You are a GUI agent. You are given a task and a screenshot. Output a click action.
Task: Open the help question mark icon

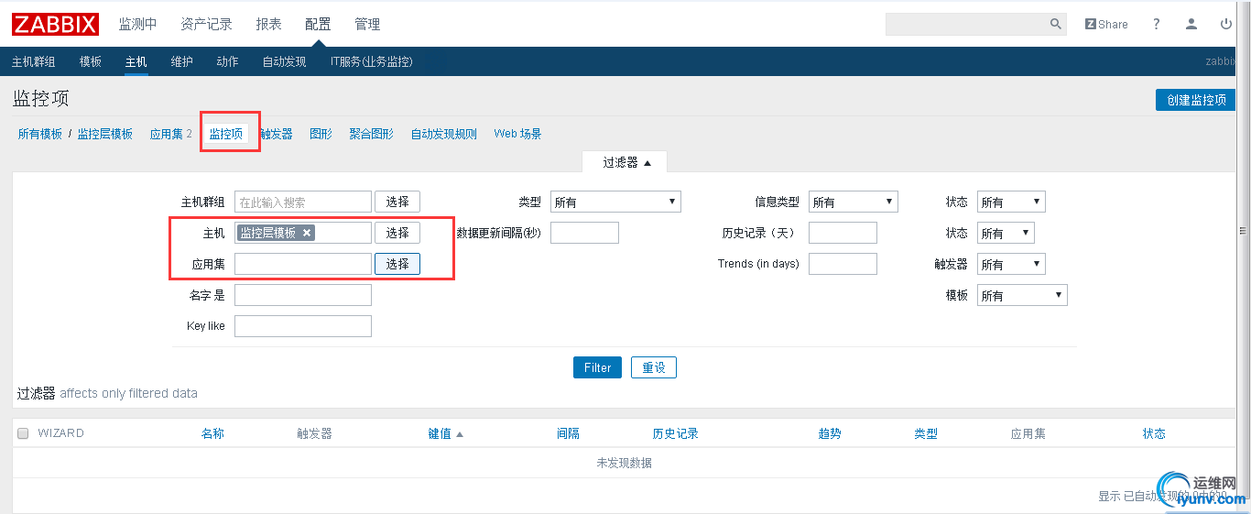pyautogui.click(x=1157, y=25)
